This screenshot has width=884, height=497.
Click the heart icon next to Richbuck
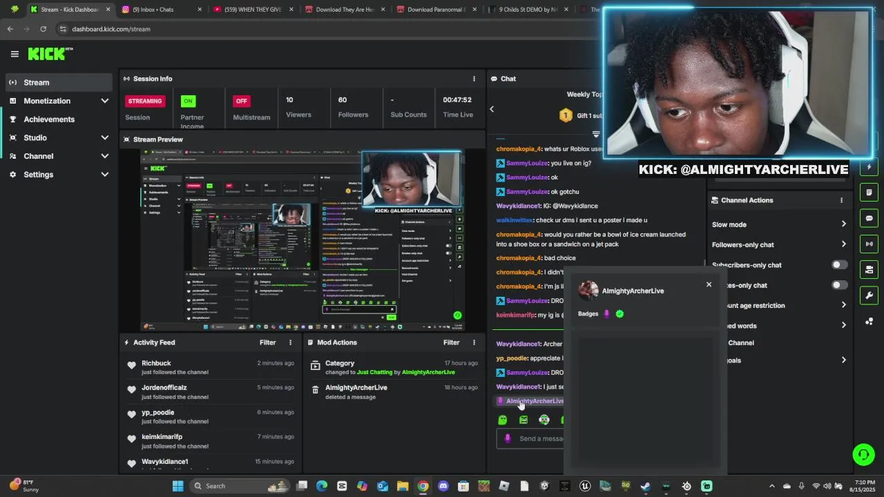(131, 365)
